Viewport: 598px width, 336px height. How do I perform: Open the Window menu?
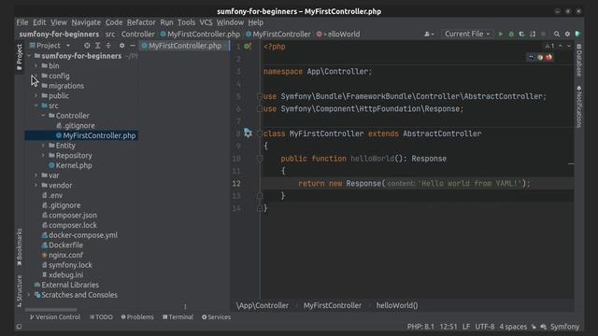tap(230, 22)
